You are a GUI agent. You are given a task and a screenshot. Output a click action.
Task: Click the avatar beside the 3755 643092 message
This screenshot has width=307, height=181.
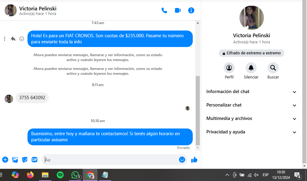click(9, 99)
